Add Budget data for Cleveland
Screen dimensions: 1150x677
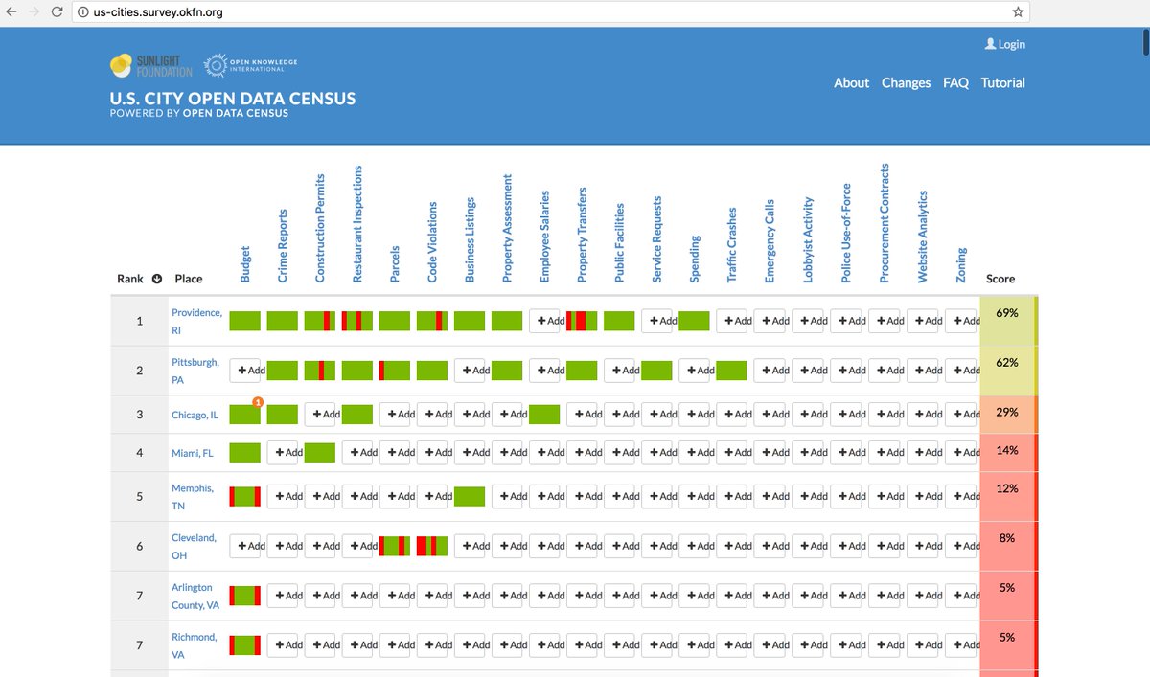[x=245, y=546]
